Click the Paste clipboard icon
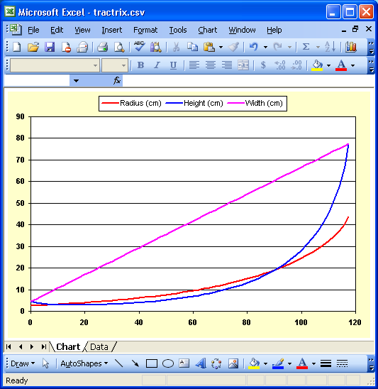The width and height of the screenshot is (378, 389). pyautogui.click(x=209, y=47)
